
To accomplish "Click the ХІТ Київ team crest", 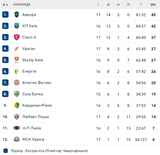I will point(17,26).
